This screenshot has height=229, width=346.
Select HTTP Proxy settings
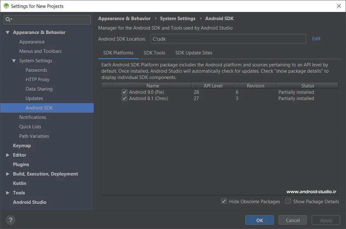coord(37,80)
